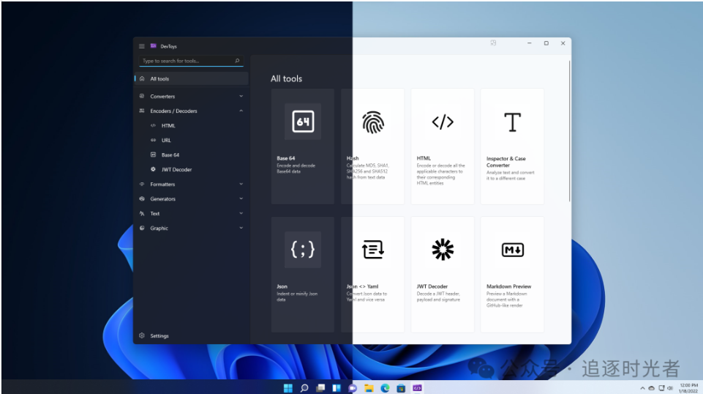Open taskbar Search

click(304, 388)
